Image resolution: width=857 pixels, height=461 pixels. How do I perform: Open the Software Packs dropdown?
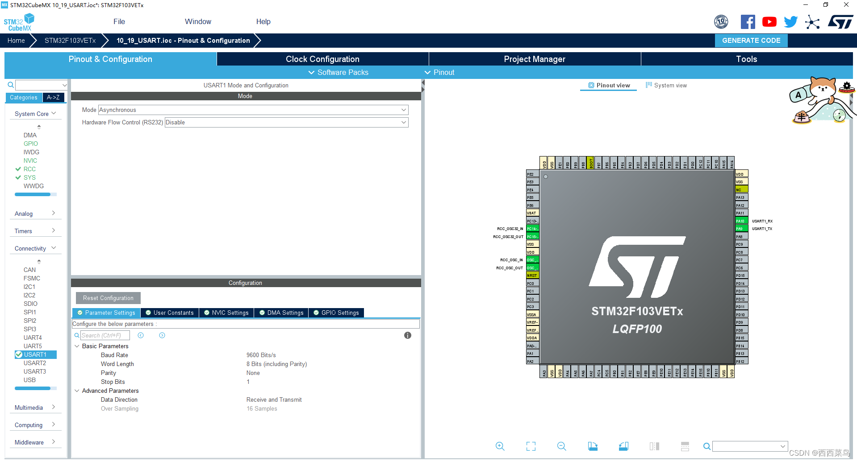[x=339, y=72]
